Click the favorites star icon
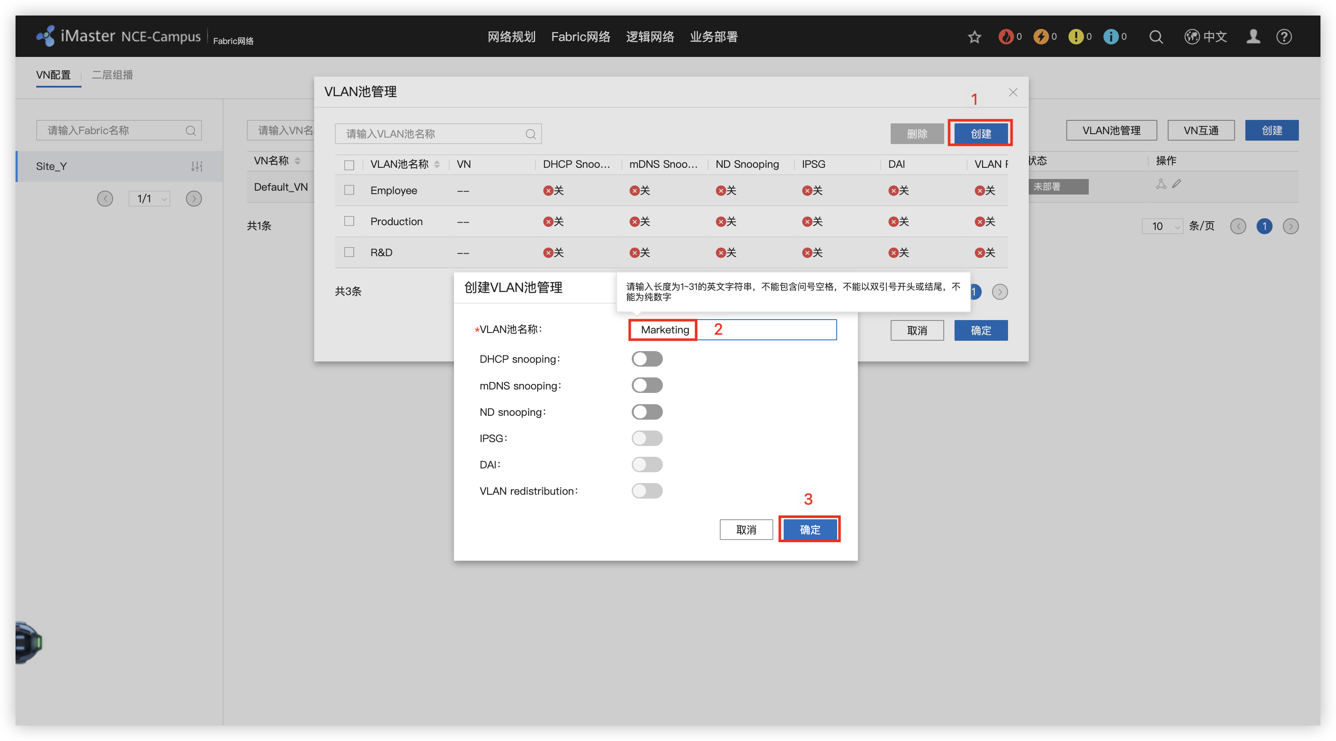This screenshot has height=741, width=1336. tap(974, 37)
